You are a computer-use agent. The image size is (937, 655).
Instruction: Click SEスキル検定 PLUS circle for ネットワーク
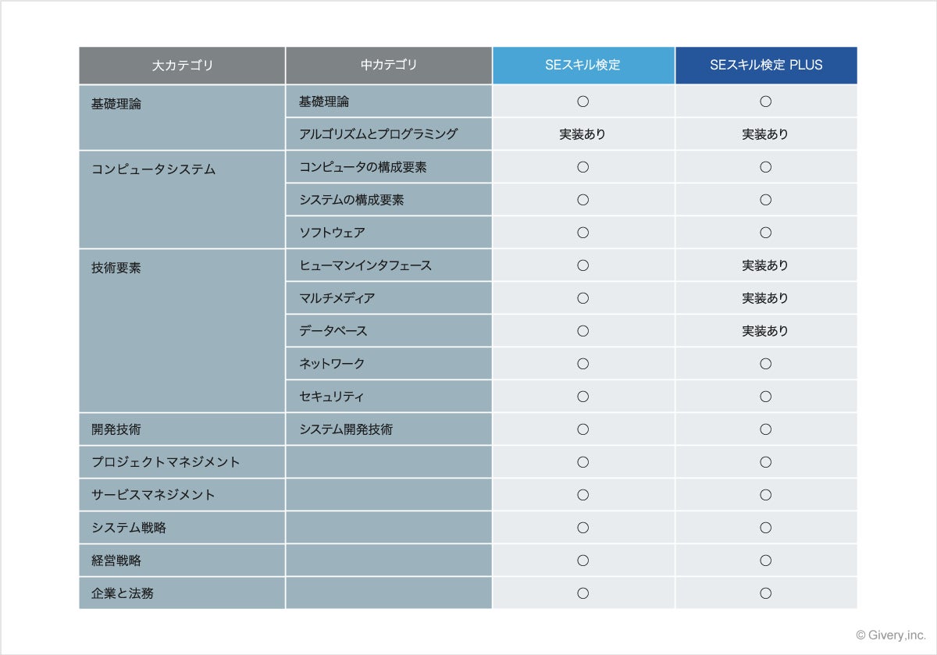pyautogui.click(x=765, y=364)
